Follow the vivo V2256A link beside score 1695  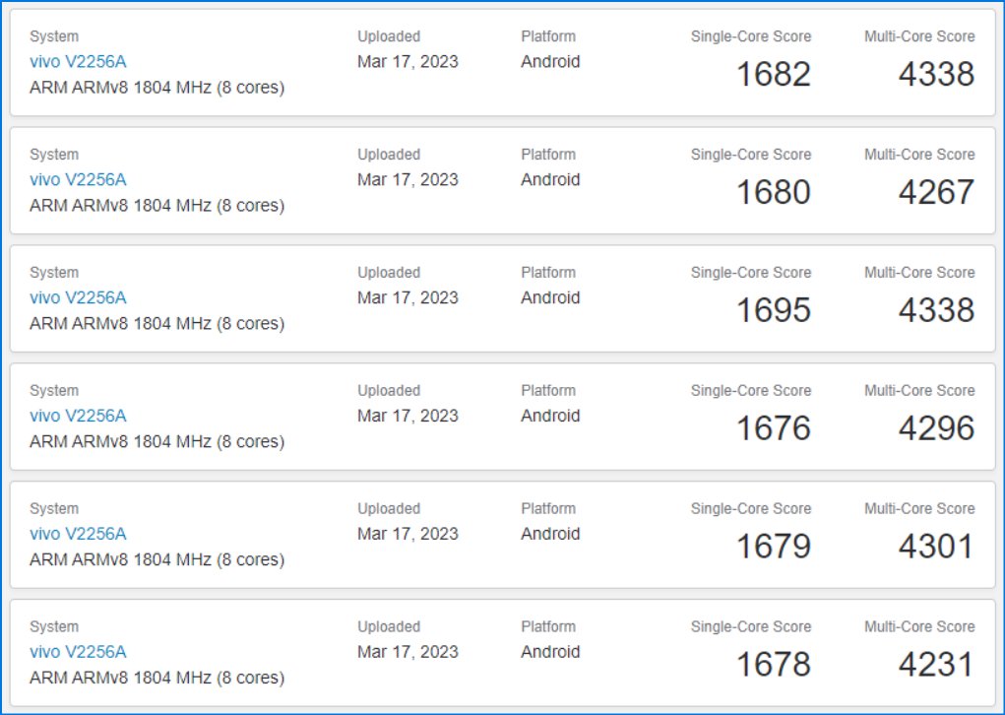pyautogui.click(x=78, y=298)
